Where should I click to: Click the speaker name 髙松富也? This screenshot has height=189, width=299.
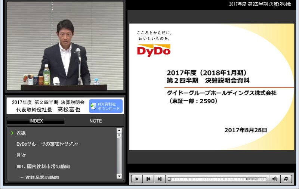[x=69, y=109]
